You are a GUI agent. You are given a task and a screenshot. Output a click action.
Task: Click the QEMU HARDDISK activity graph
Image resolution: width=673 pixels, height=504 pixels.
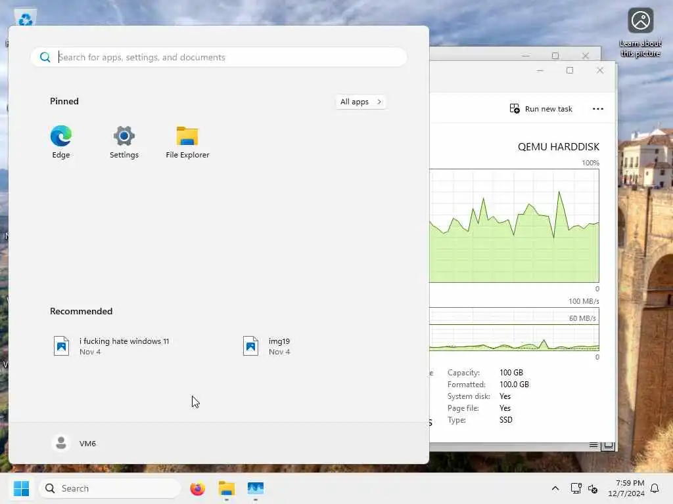coord(514,226)
